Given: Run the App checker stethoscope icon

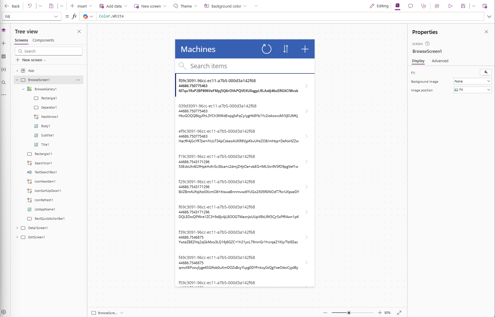Looking at the screenshot, I should (424, 6).
